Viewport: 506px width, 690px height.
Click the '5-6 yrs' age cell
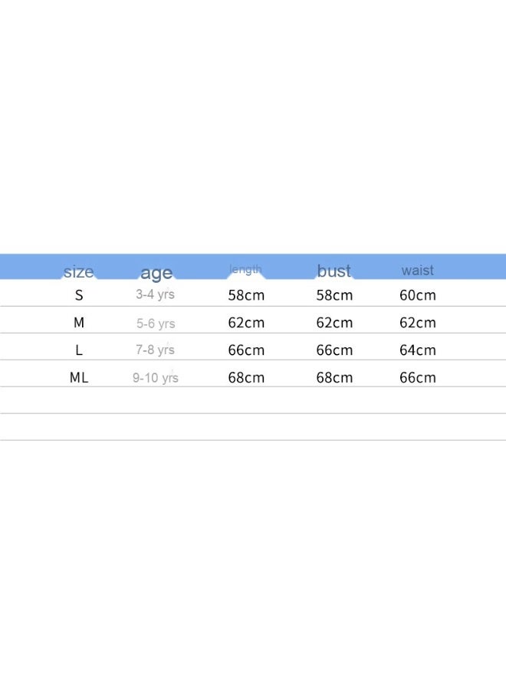(x=156, y=324)
